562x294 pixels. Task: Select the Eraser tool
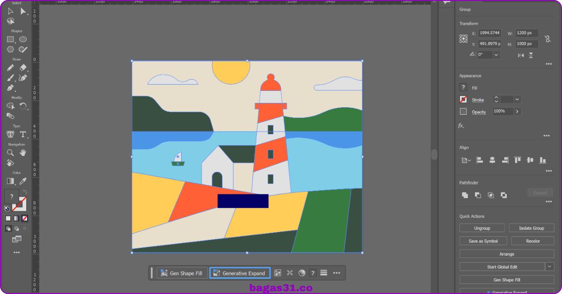(x=23, y=67)
